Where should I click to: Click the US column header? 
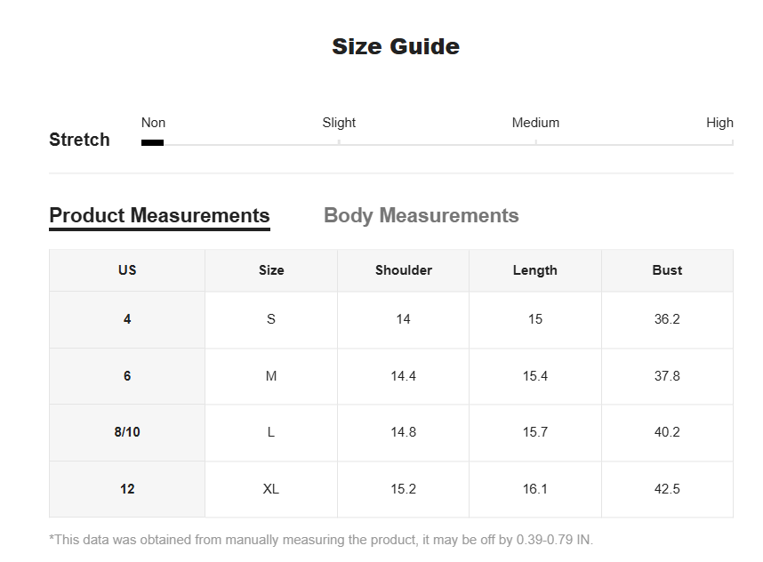pos(127,270)
